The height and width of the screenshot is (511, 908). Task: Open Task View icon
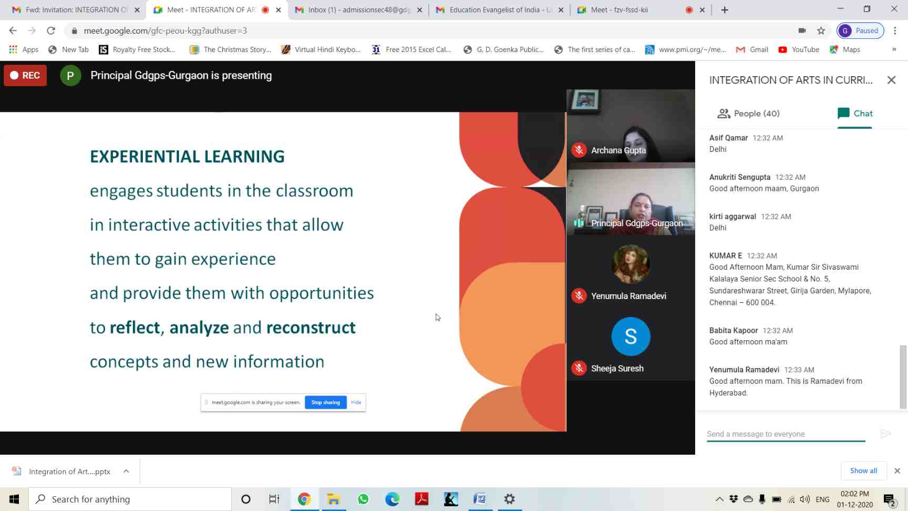pyautogui.click(x=274, y=499)
